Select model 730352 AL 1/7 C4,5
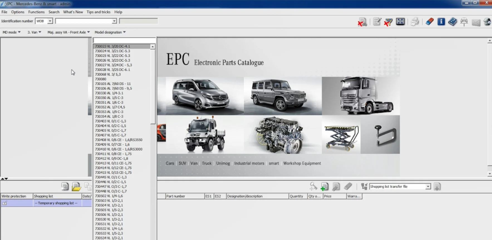 (122, 107)
